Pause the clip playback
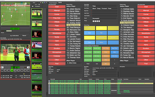 (x=19, y=70)
